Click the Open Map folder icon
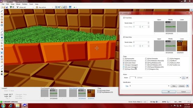 pos(4,7)
